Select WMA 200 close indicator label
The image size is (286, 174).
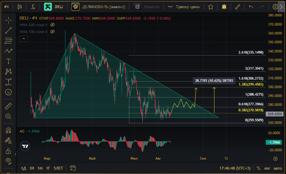click(33, 25)
